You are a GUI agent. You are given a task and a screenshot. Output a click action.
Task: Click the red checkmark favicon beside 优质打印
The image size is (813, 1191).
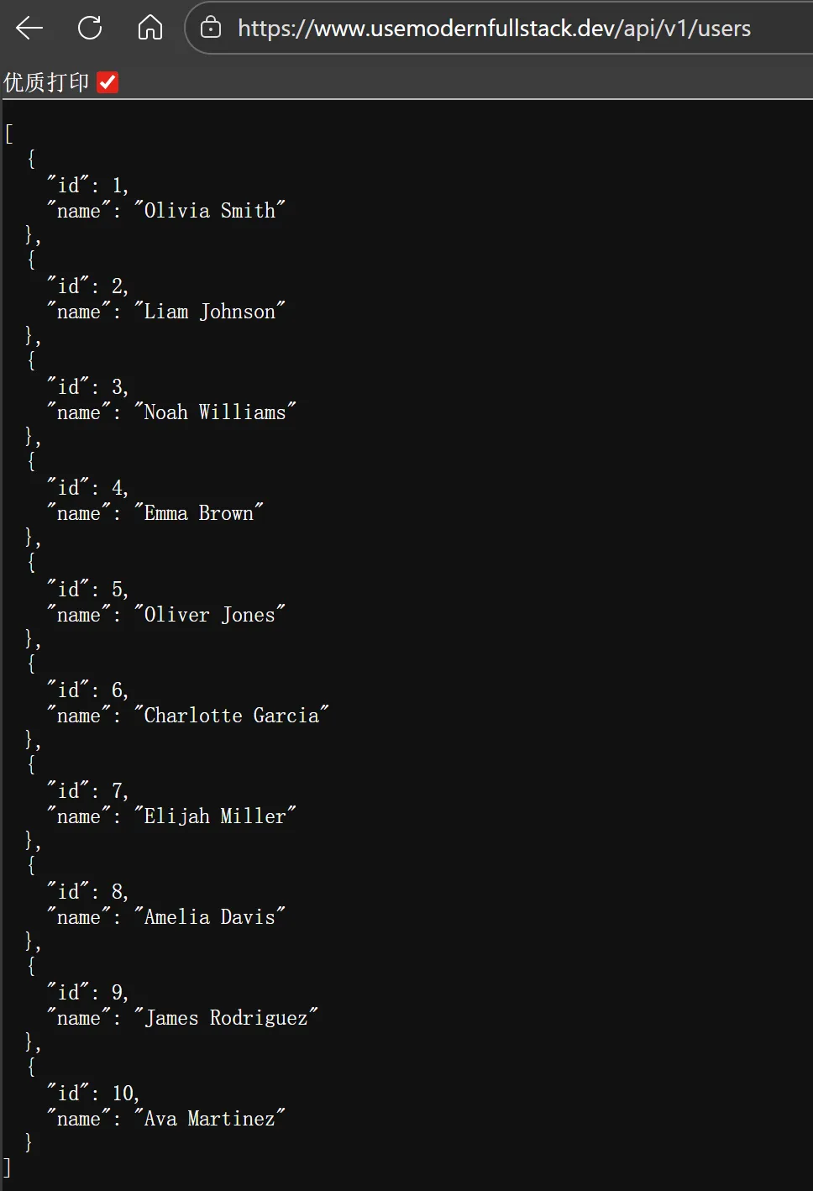click(x=107, y=81)
